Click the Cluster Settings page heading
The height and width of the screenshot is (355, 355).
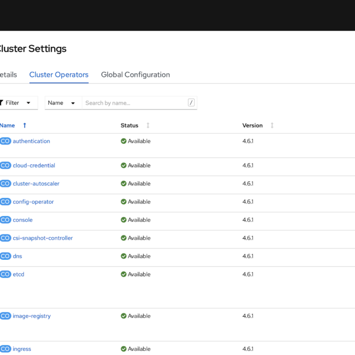click(x=33, y=48)
